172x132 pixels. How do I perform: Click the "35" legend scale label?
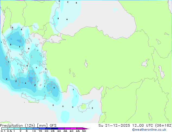tap(65, 131)
